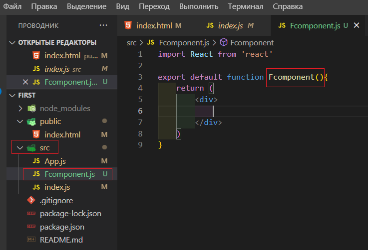Click line number 6 in the gutter
368x250 pixels.
[x=140, y=111]
